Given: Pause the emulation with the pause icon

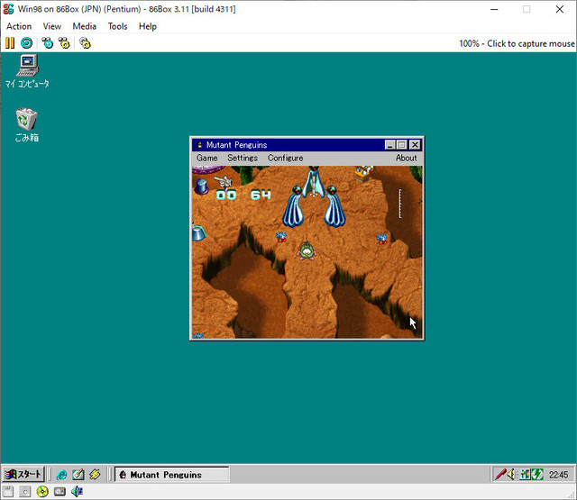Looking at the screenshot, I should click(10, 43).
